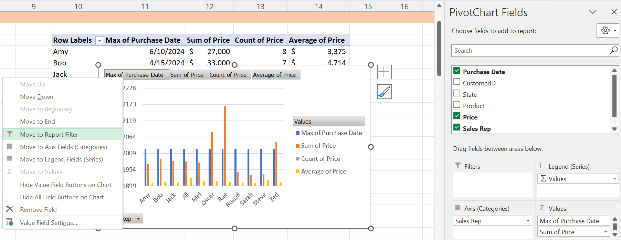Open the Row Labels filter dropdown
The image size is (621, 240).
click(x=99, y=41)
